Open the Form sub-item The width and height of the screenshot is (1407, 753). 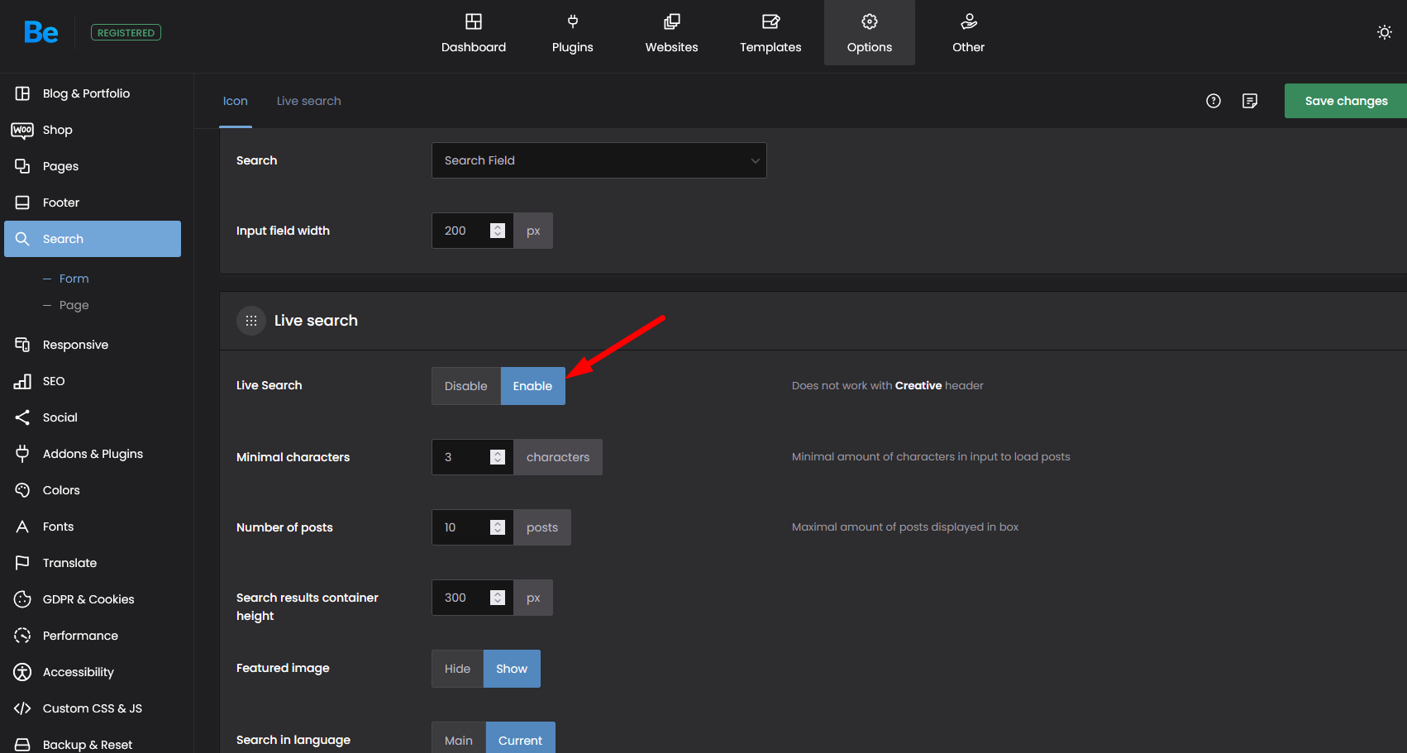74,279
